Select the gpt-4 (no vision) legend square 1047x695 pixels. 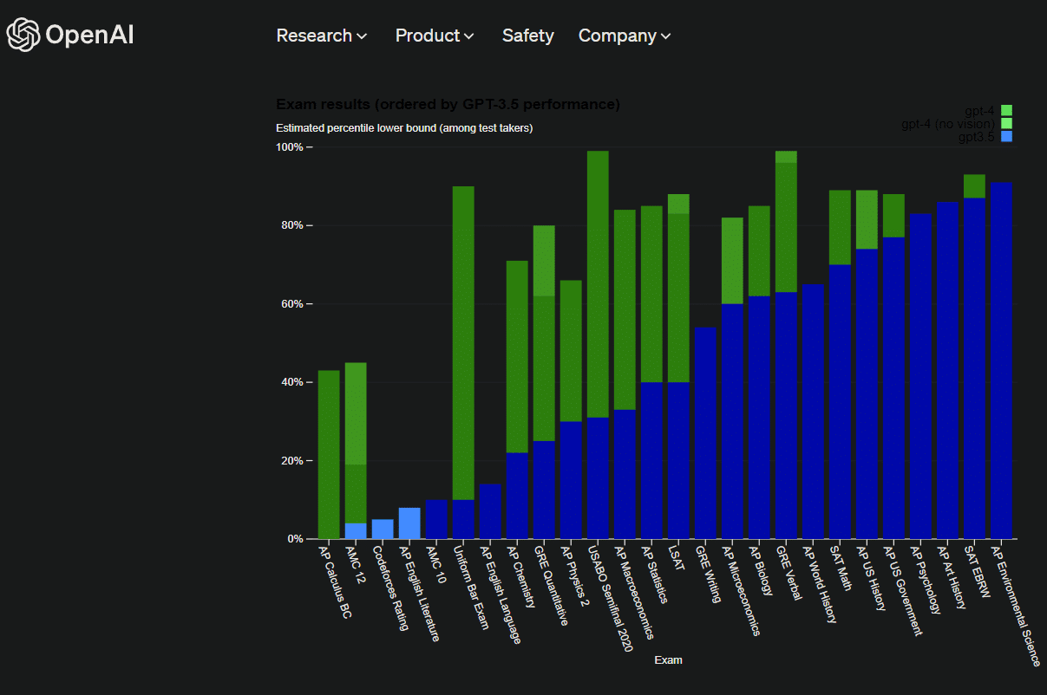1006,123
